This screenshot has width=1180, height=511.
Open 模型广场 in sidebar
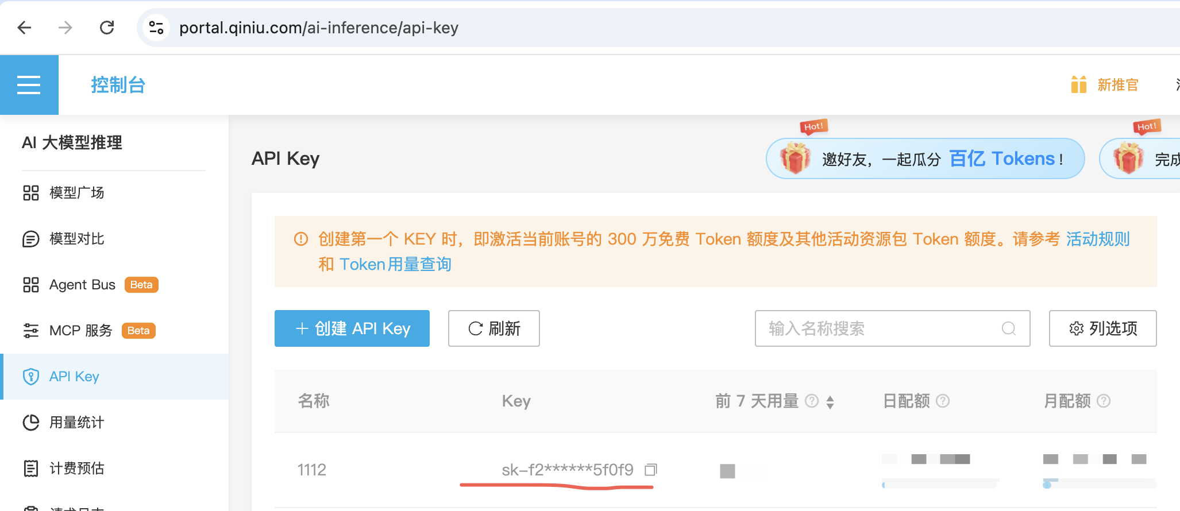(x=76, y=193)
